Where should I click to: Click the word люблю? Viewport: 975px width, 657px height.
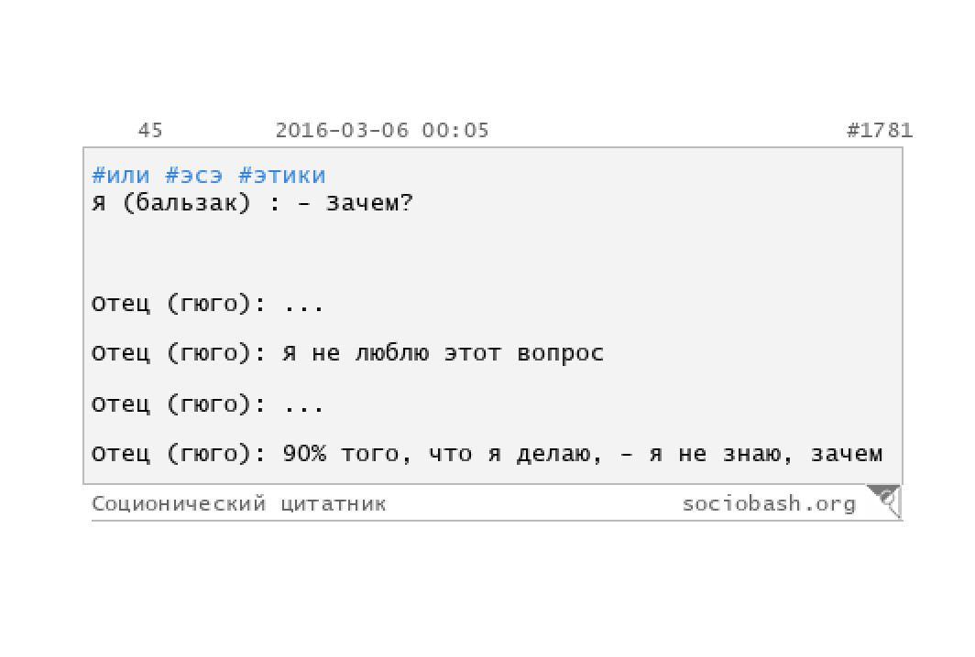click(392, 353)
